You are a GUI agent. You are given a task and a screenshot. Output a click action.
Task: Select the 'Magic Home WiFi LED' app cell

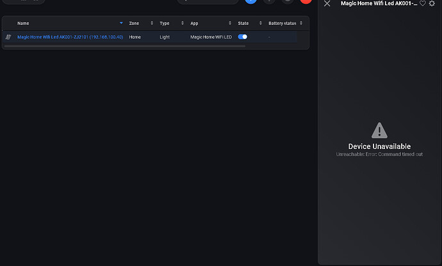(x=211, y=37)
